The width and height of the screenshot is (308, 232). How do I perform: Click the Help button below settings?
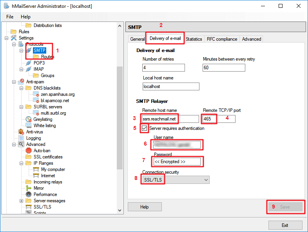pos(145,207)
